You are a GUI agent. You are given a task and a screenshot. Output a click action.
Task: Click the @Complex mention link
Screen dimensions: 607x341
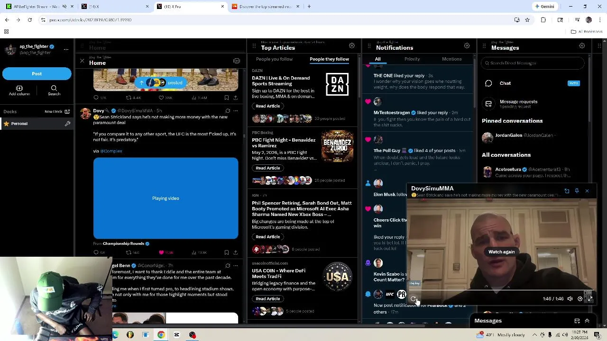pyautogui.click(x=111, y=151)
